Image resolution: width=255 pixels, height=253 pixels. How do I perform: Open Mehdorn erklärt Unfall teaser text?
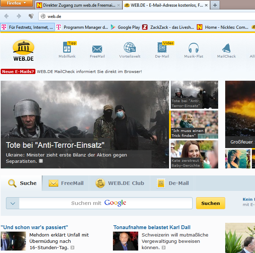click(59, 241)
